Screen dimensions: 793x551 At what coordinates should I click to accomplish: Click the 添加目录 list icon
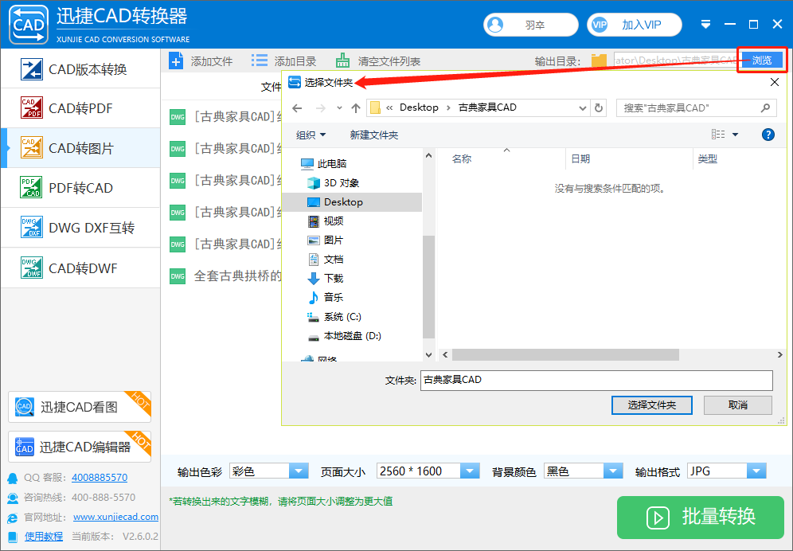click(x=259, y=61)
